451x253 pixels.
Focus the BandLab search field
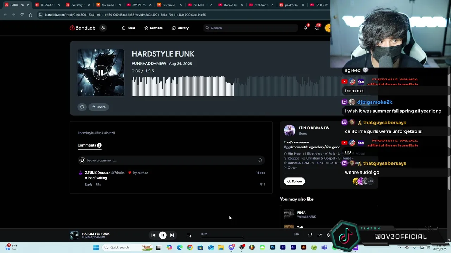(251, 28)
